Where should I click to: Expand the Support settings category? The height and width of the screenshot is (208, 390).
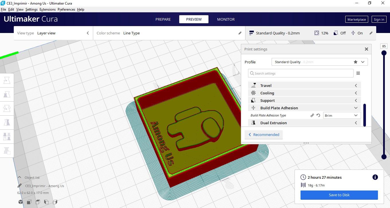coord(305,100)
